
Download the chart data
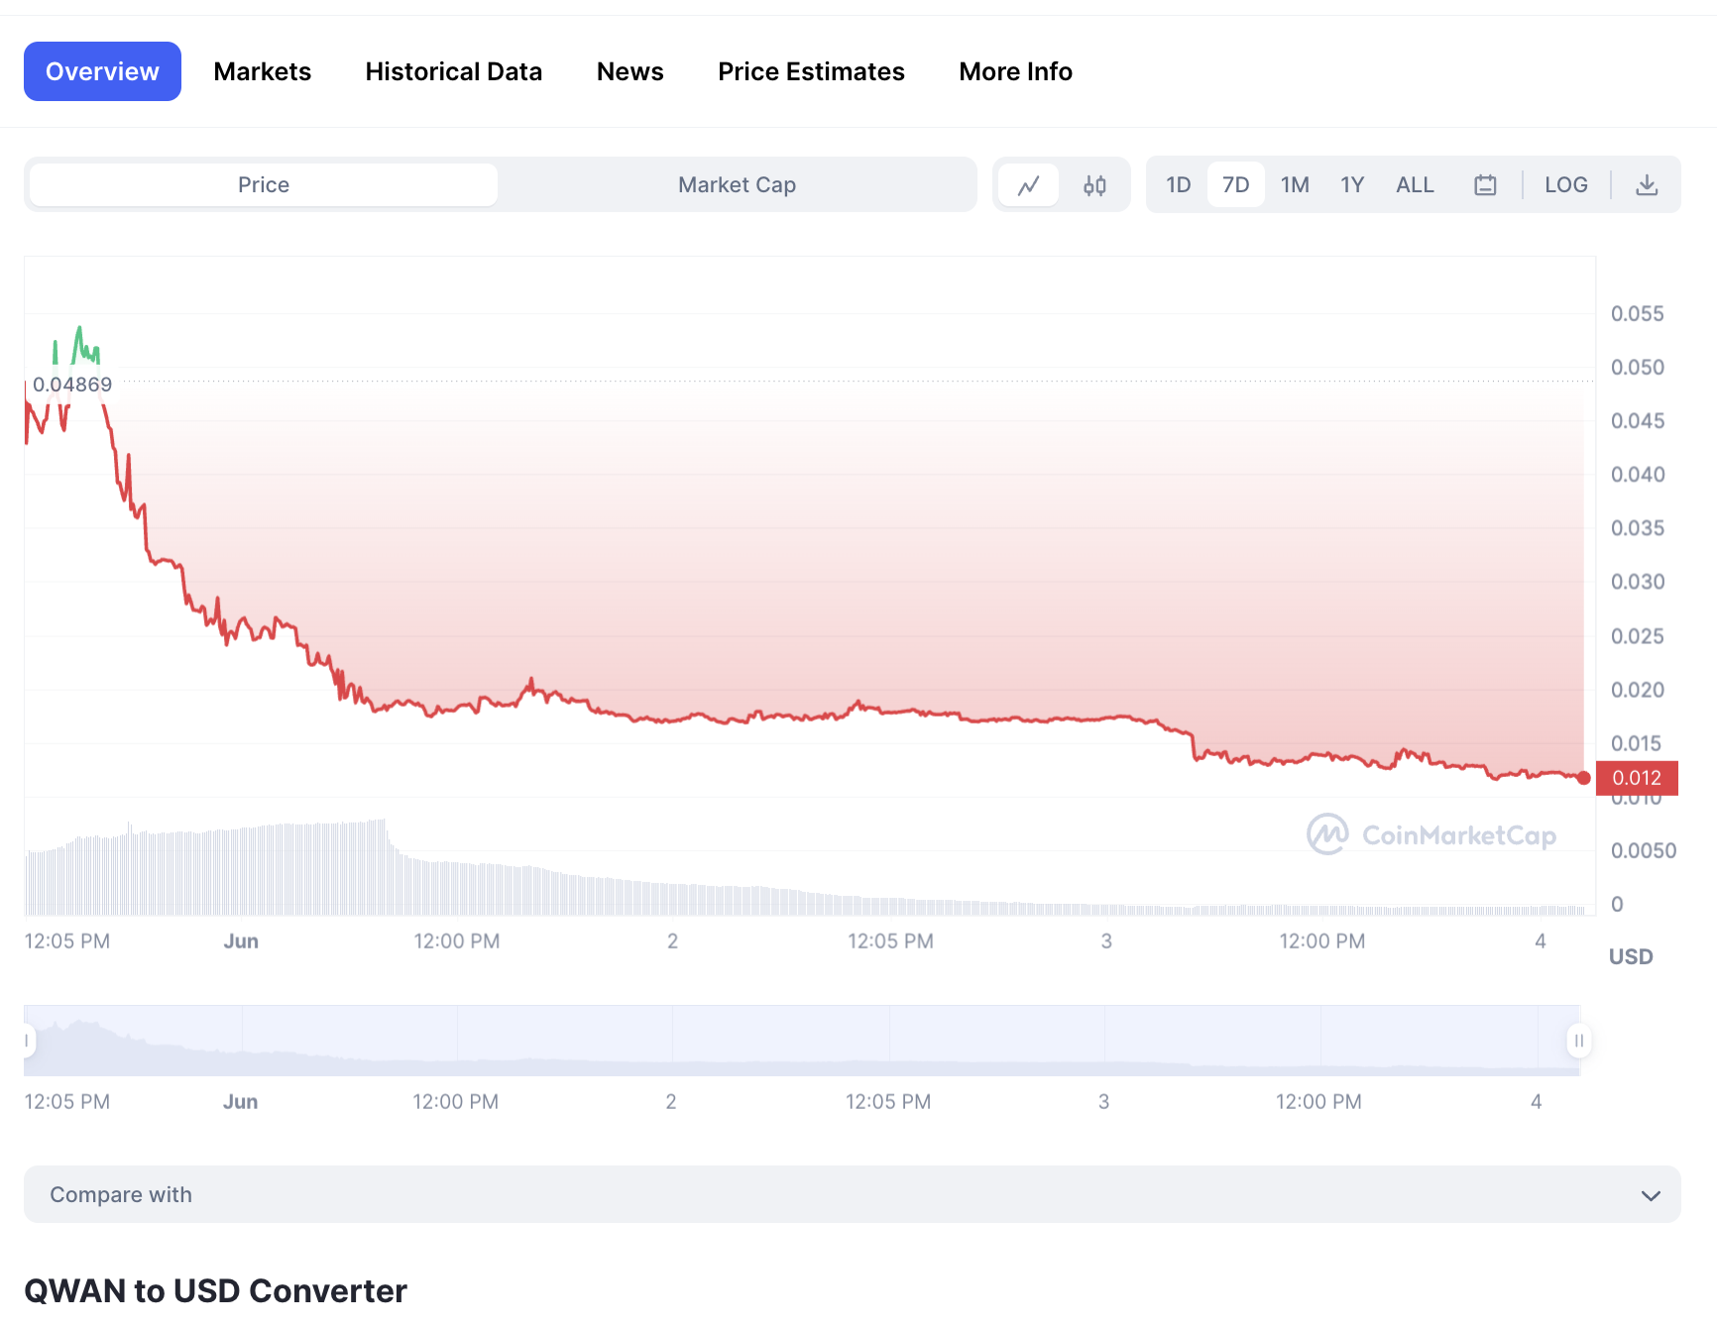tap(1647, 184)
